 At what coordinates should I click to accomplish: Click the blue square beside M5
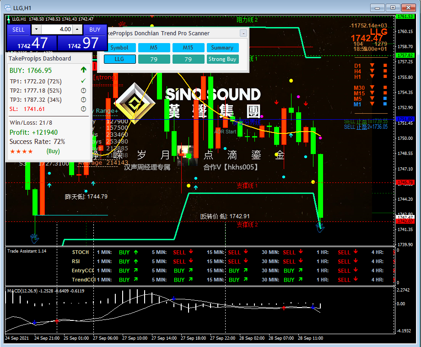coord(385,99)
